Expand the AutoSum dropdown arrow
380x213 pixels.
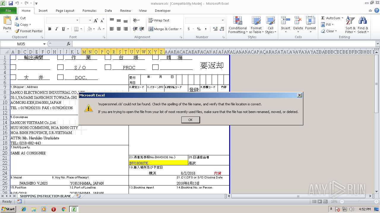[x=342, y=18]
